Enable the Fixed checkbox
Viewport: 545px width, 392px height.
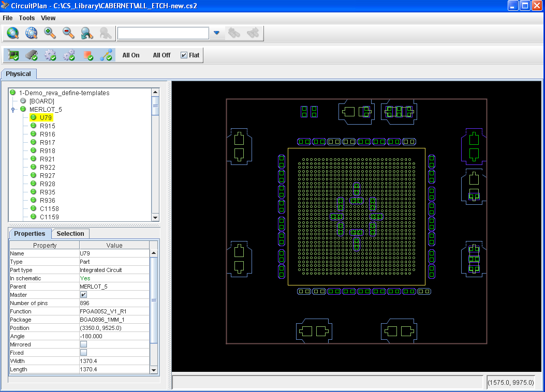click(x=83, y=353)
